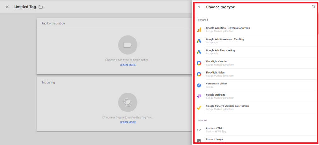Open LEARN MORE under Tag Configuration

(x=128, y=65)
